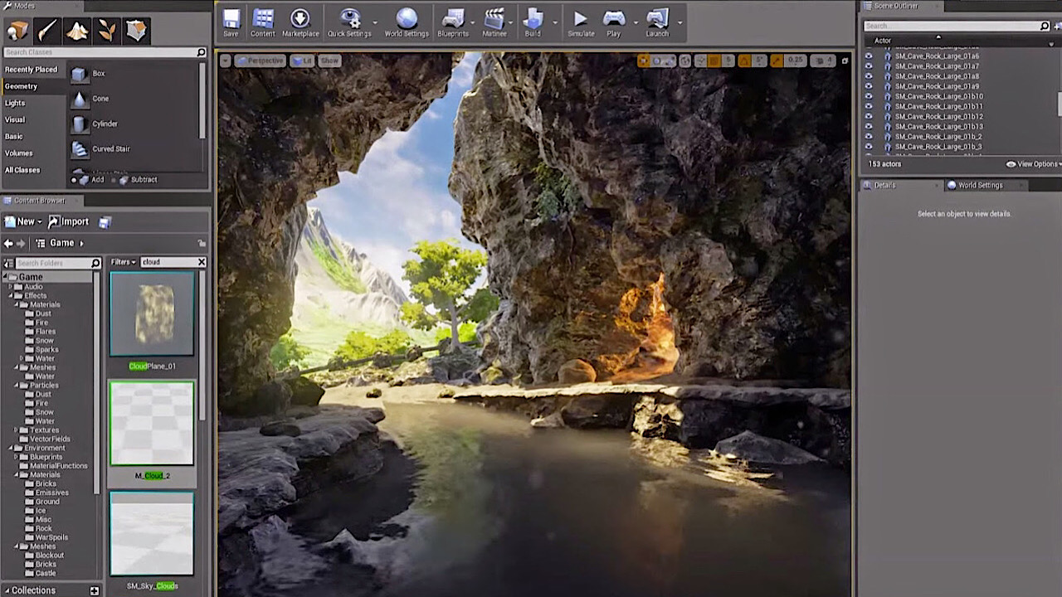Open the View Options dropdown
This screenshot has width=1062, height=597.
(x=1033, y=164)
